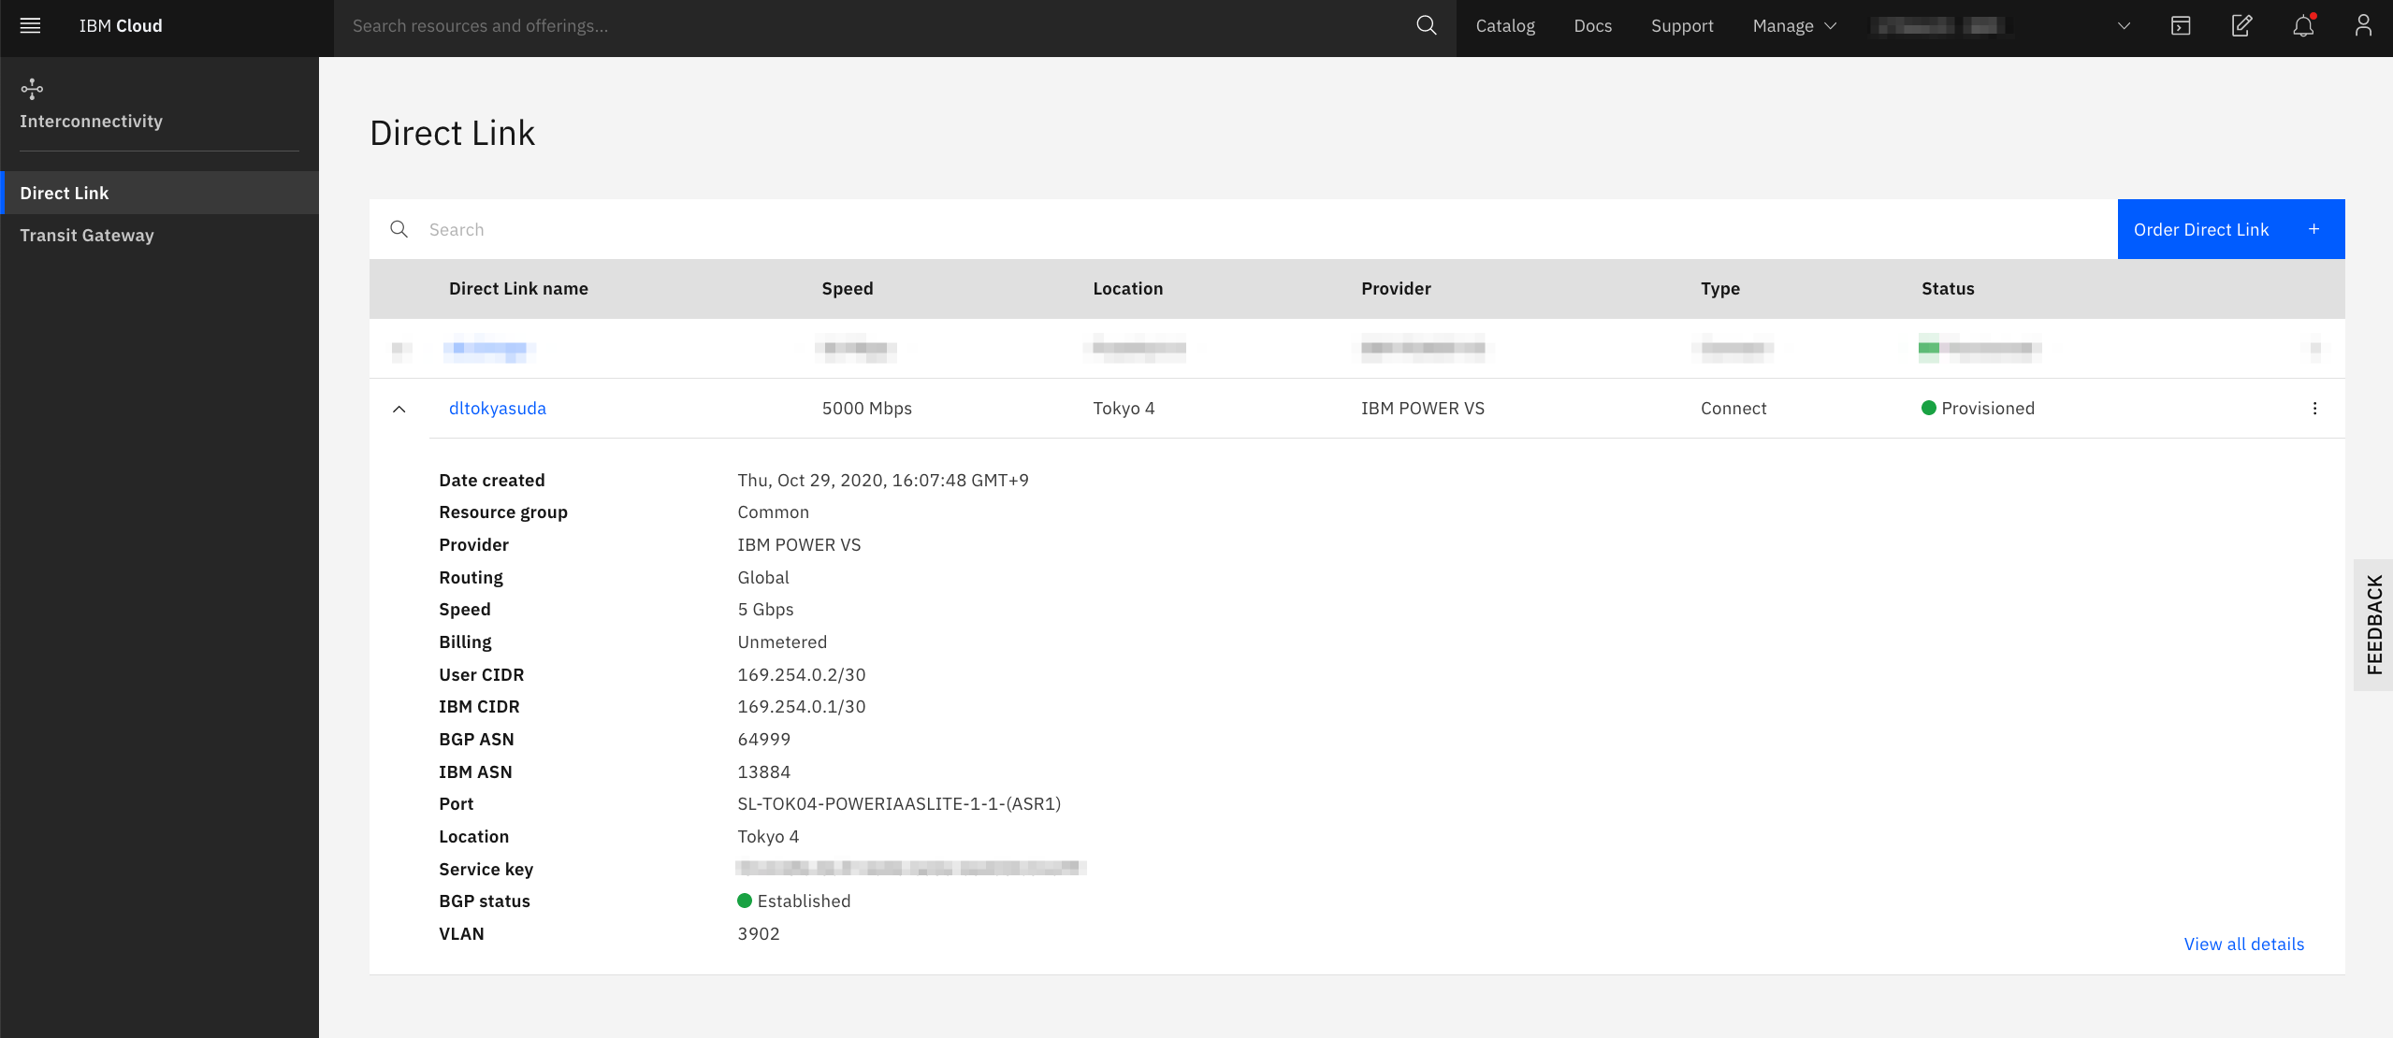Open the IBM Cloud Shell icon
This screenshot has height=1038, width=2393.
[x=2181, y=25]
